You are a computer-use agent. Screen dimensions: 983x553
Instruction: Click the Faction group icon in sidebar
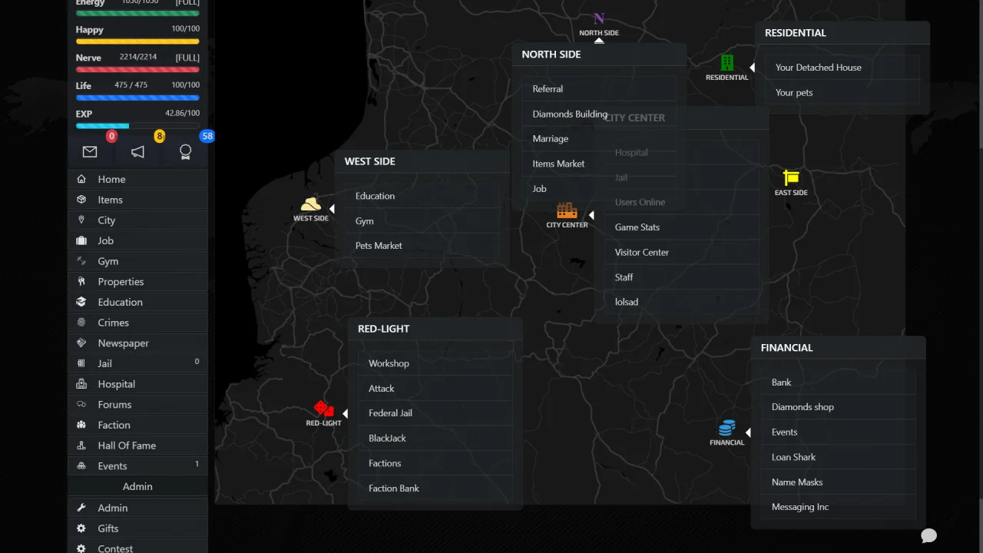(81, 425)
